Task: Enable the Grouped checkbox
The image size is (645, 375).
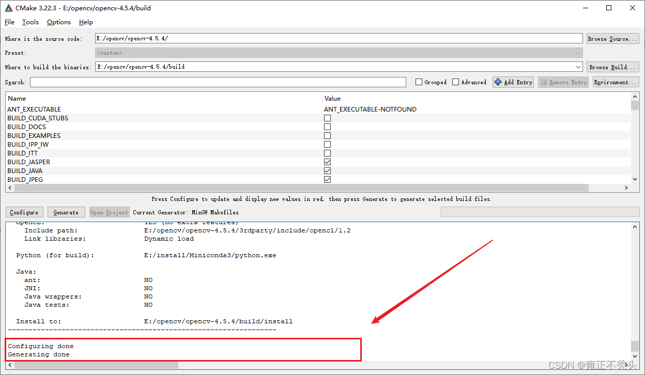Action: pyautogui.click(x=419, y=82)
